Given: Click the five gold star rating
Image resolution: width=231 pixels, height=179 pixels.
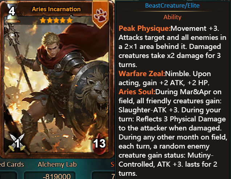Looking at the screenshot, I should (x=56, y=20).
